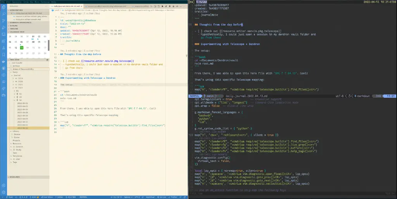The width and height of the screenshot is (397, 199).
Task: Open the Manage gear in activity bar
Action: [x=3, y=192]
